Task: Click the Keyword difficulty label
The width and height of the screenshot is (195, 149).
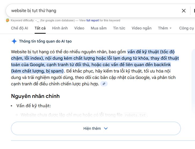Action: tap(23, 20)
